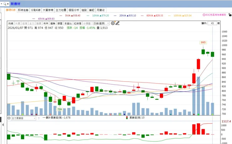
Task: Click the 累計買賣超(張) -1,678 readout
Action: [58, 118]
